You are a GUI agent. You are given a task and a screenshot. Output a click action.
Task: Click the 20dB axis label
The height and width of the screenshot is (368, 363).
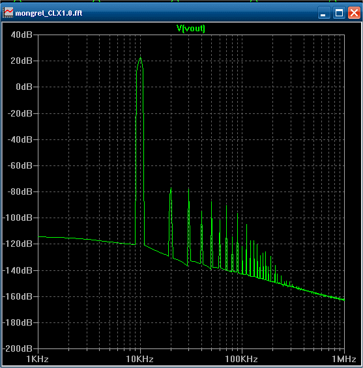[21, 61]
